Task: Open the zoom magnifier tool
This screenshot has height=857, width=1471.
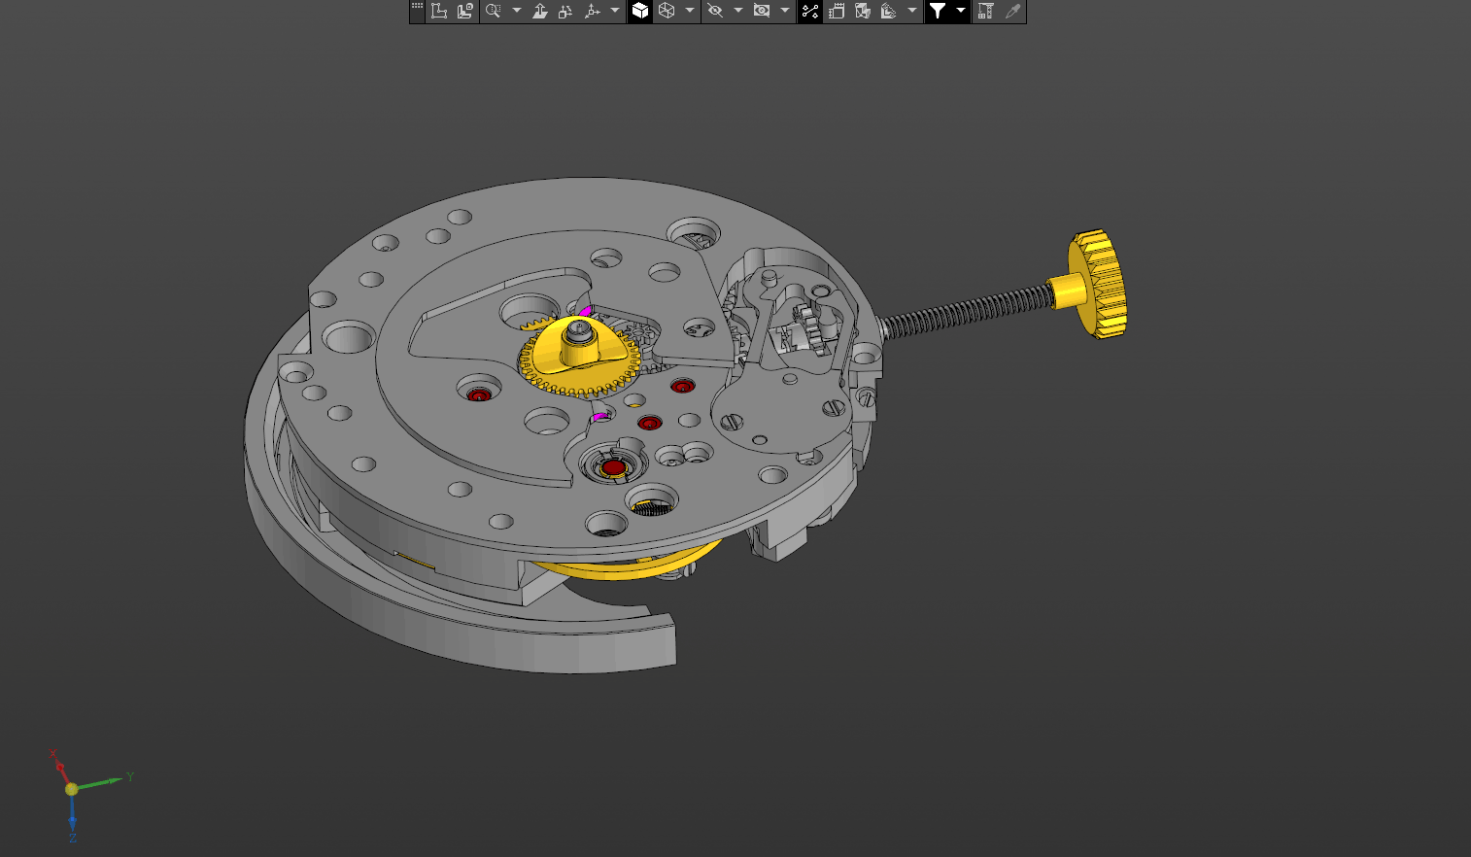Action: point(493,11)
